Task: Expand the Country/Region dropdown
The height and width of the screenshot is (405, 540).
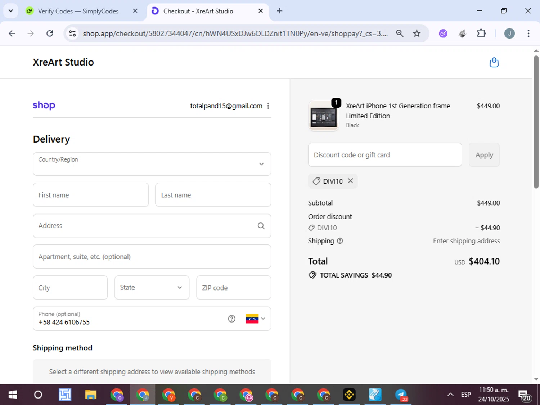Action: tap(152, 164)
